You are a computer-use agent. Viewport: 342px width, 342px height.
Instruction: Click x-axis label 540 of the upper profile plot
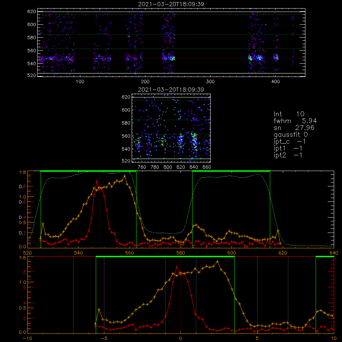coord(79,253)
